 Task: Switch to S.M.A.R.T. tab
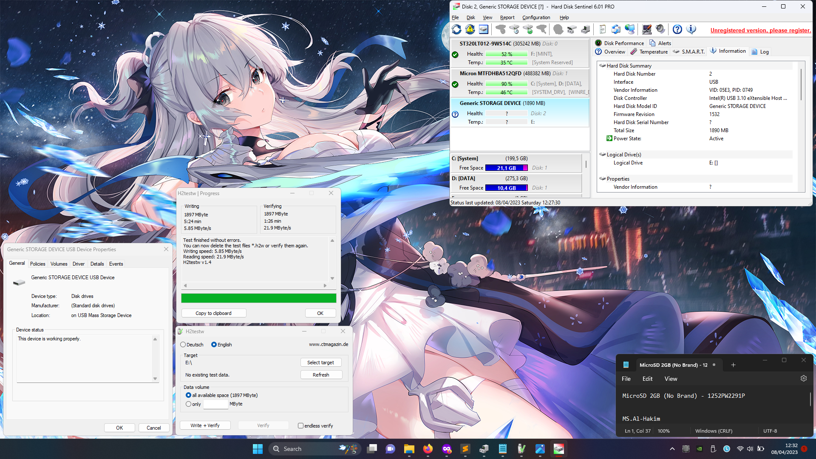point(689,51)
